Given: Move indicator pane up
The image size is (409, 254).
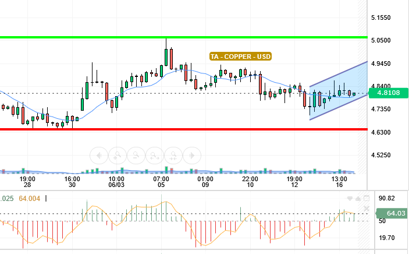Looking at the screenshot, I should tap(358, 199).
